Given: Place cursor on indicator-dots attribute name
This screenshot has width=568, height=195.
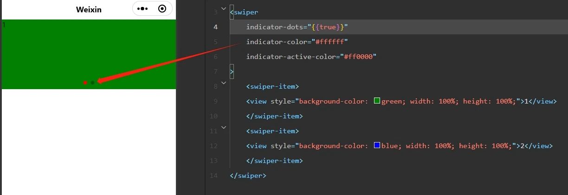Looking at the screenshot, I should (274, 27).
